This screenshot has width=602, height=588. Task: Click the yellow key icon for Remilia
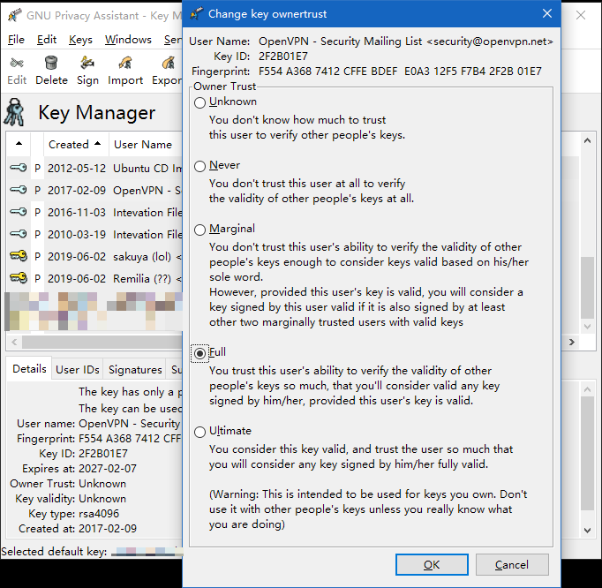point(18,278)
